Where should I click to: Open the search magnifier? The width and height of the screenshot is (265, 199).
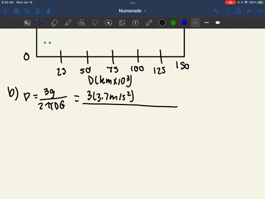(27, 11)
